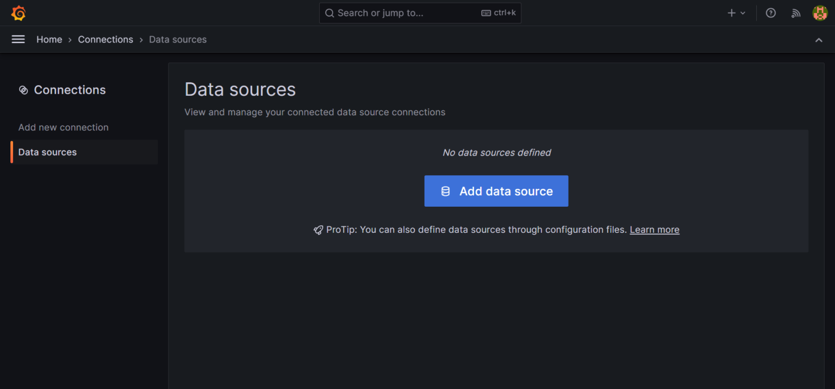The width and height of the screenshot is (835, 389).
Task: Click the Add data source button
Action: (496, 191)
